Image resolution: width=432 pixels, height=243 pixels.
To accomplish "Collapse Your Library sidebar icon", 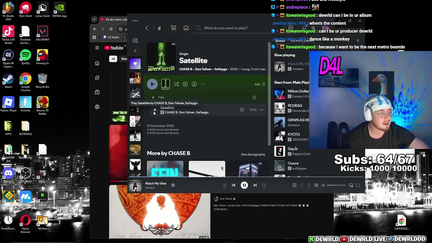I will coord(135,40).
